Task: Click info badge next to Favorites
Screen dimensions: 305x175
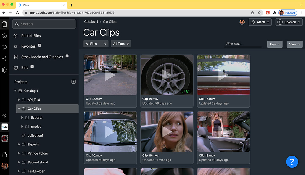Action: point(40,45)
